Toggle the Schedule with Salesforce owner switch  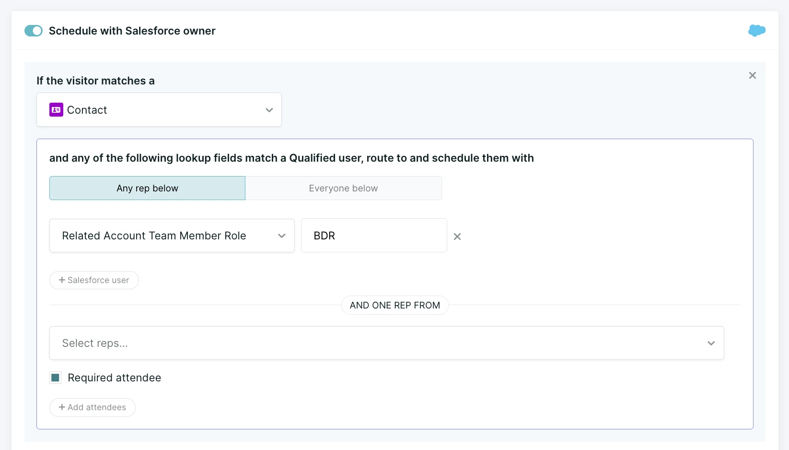pyautogui.click(x=34, y=31)
